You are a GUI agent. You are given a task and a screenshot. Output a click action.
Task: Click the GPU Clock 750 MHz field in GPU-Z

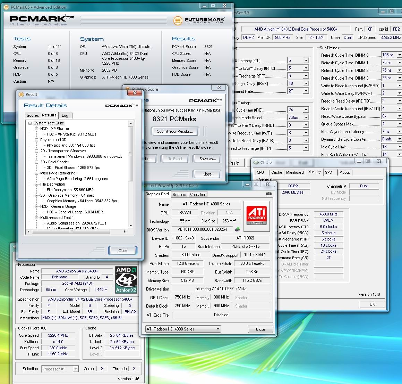(182, 297)
